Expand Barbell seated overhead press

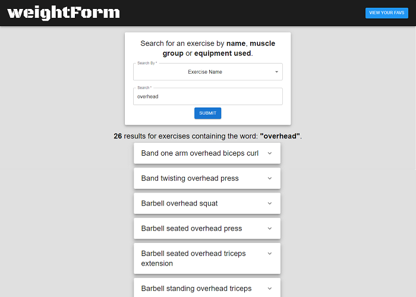pos(191,228)
